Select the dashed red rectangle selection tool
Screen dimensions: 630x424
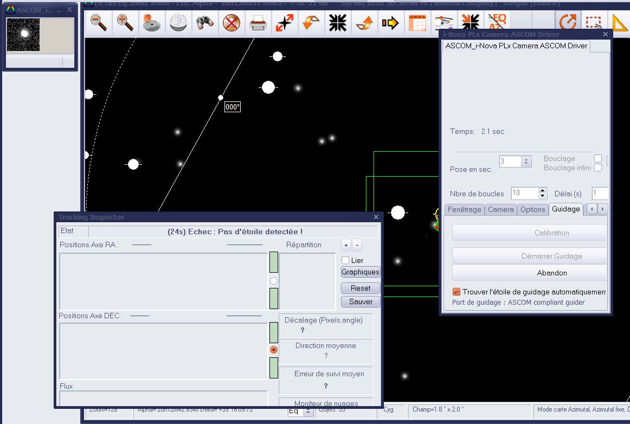tap(594, 23)
